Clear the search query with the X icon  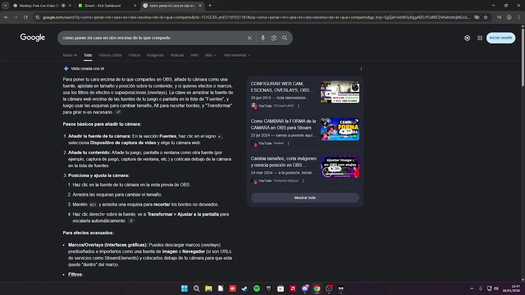click(x=249, y=38)
